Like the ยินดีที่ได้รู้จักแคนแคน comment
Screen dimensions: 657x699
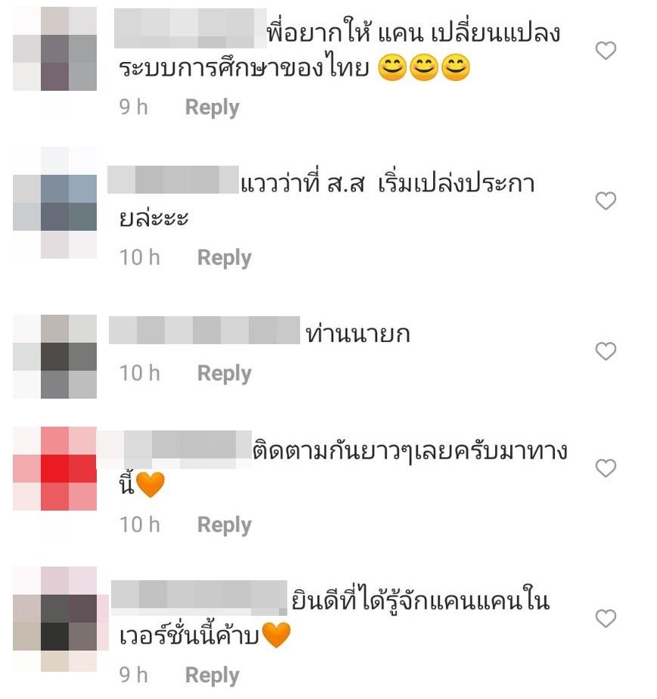(x=606, y=618)
